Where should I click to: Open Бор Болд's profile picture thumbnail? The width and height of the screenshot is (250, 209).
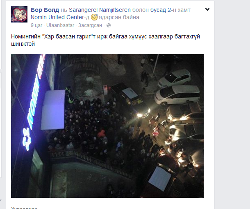coord(19,14)
